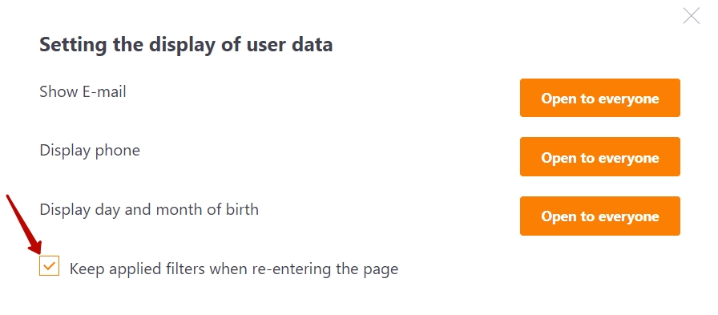The height and width of the screenshot is (315, 718).
Task: Toggle Keep applied filters checkbox
Action: (x=49, y=266)
